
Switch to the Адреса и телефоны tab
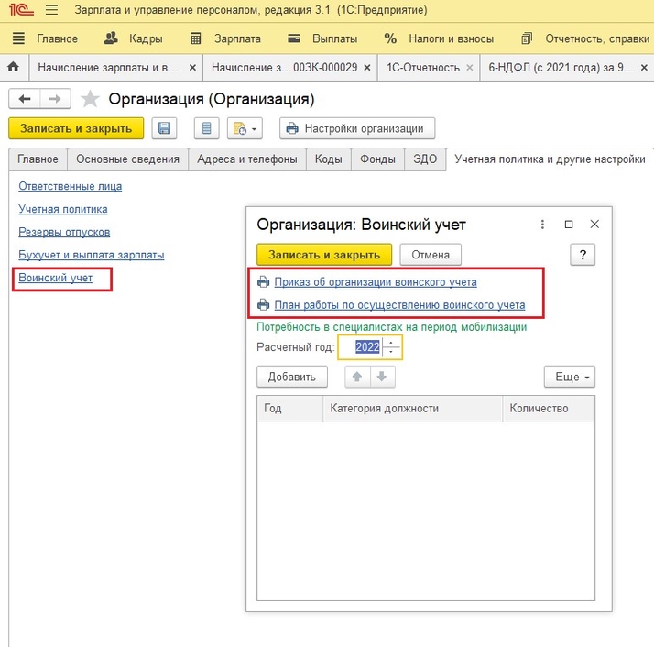247,159
